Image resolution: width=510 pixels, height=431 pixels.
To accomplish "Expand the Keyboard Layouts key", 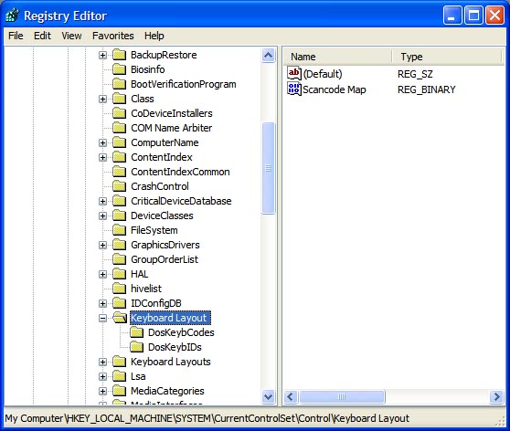I will click(x=102, y=362).
